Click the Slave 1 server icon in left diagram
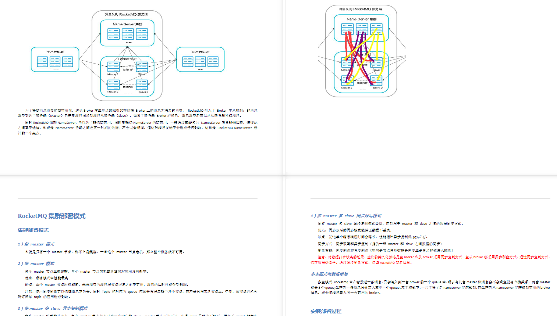 tap(142, 67)
